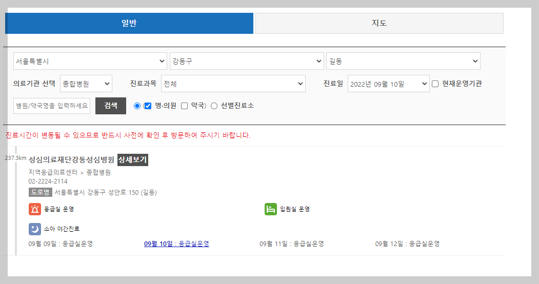539x284 pixels.
Task: Click the 소아 야간진료 moon icon
Action: (x=35, y=229)
